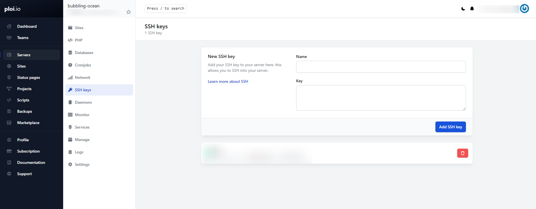Screen dimensions: 536x209
Task: Delete the existing SSH key with the trash icon
Action: coord(462,153)
